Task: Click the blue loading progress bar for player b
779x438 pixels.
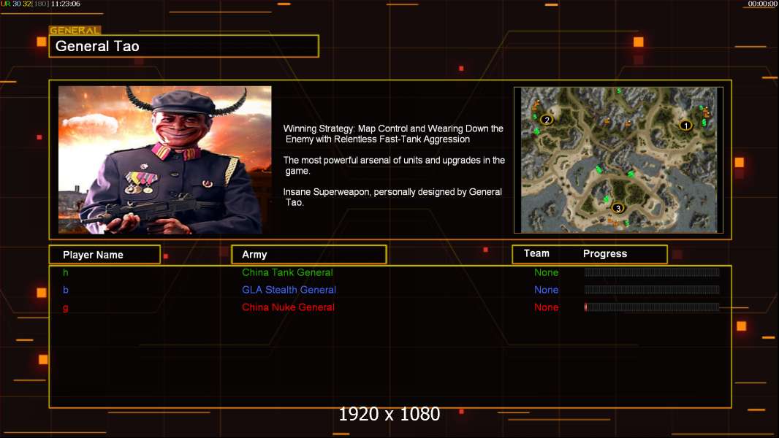Action: click(652, 290)
